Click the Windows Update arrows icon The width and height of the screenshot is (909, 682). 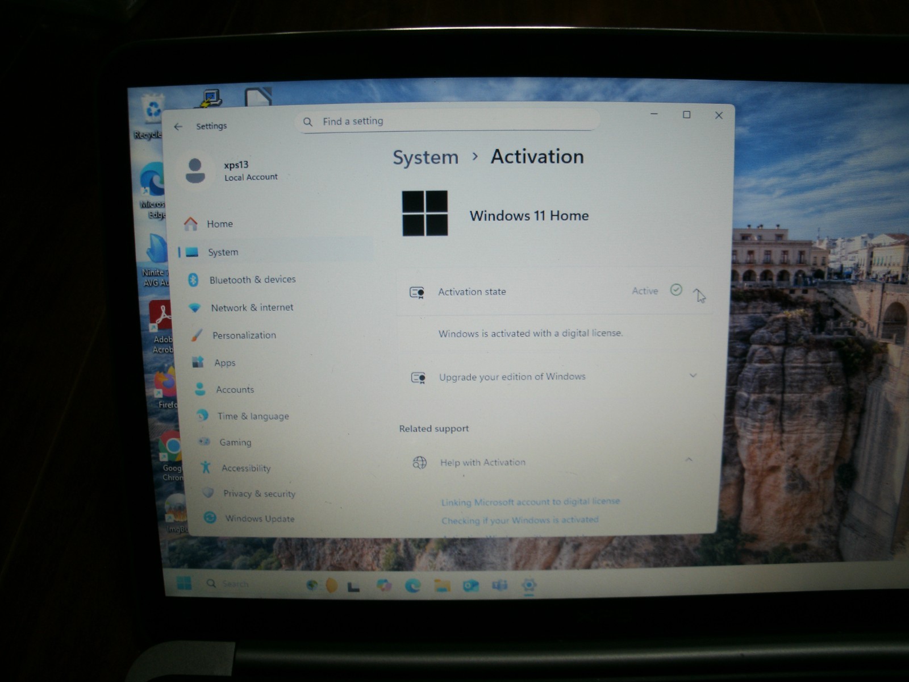coord(210,518)
